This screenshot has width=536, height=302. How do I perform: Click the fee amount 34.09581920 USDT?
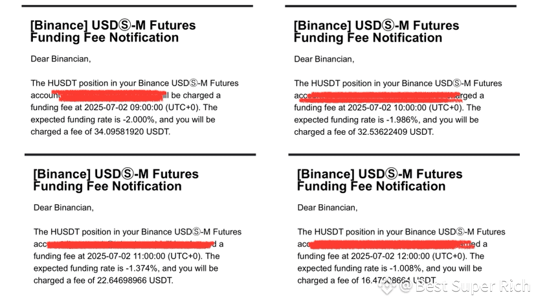point(132,132)
